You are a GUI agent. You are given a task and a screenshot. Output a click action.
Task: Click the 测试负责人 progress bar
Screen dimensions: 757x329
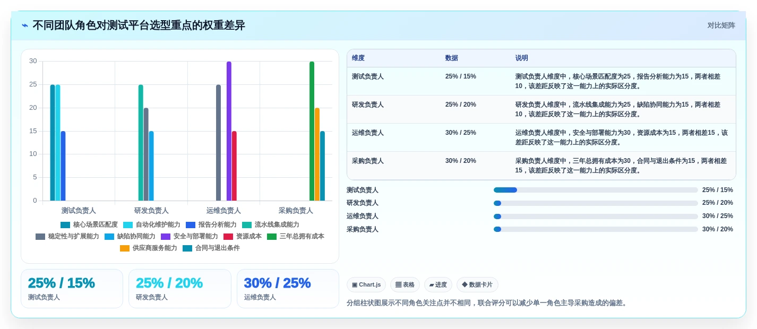[596, 190]
